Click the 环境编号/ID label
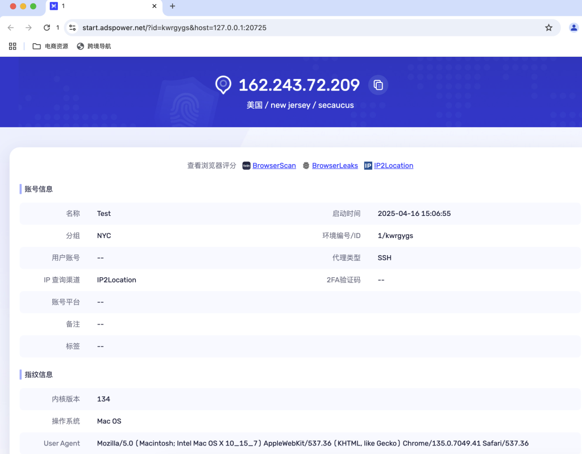This screenshot has width=582, height=454. pyautogui.click(x=341, y=236)
